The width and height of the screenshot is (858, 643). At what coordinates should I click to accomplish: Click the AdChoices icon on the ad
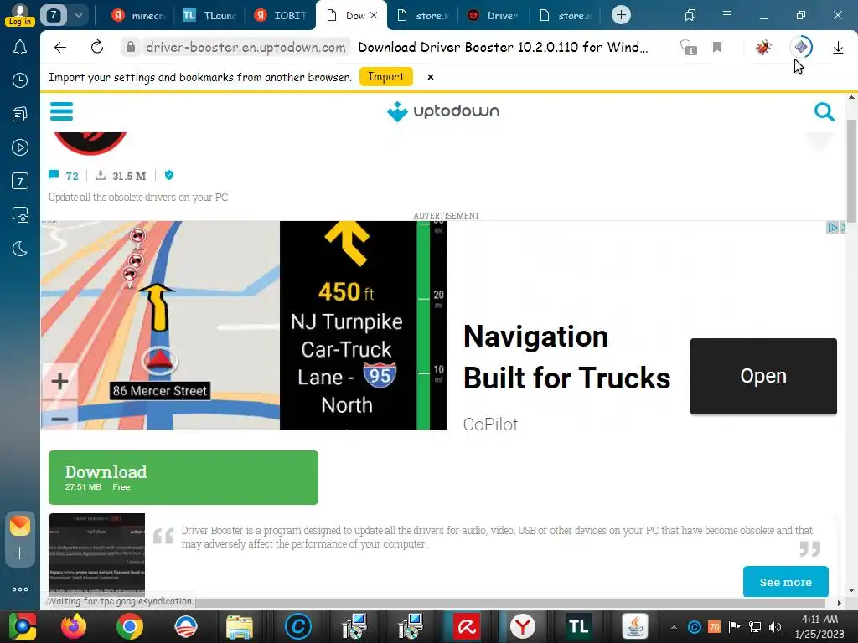832,227
